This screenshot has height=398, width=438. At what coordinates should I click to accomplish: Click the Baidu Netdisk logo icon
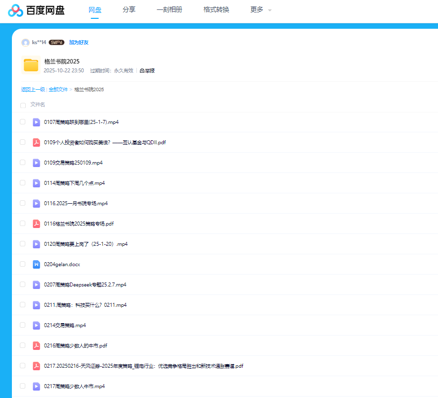click(x=16, y=10)
